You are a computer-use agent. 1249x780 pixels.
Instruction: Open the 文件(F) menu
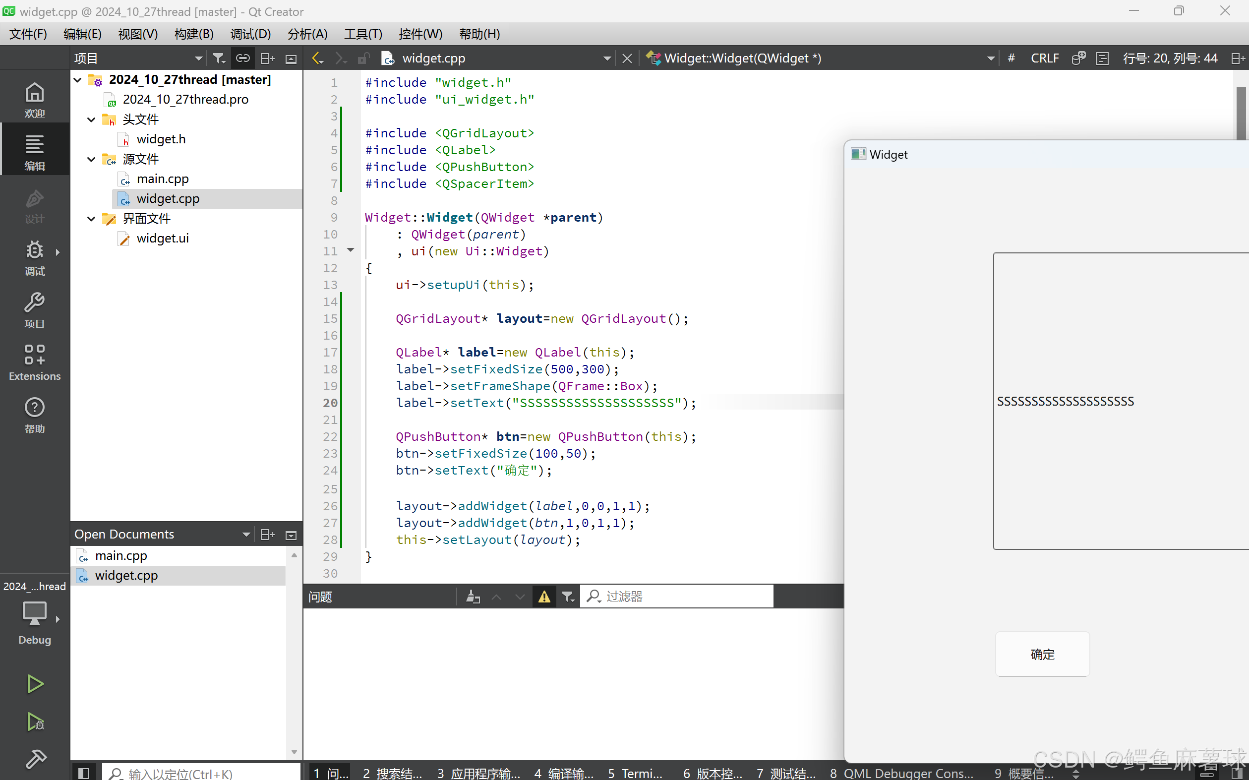(x=28, y=34)
